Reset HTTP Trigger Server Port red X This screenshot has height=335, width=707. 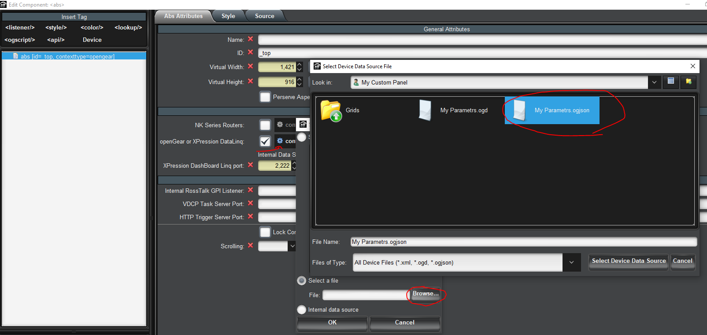(x=250, y=217)
